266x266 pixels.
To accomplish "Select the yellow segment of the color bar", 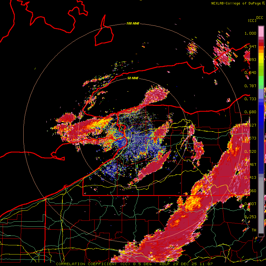I will pyautogui.click(x=261, y=58).
